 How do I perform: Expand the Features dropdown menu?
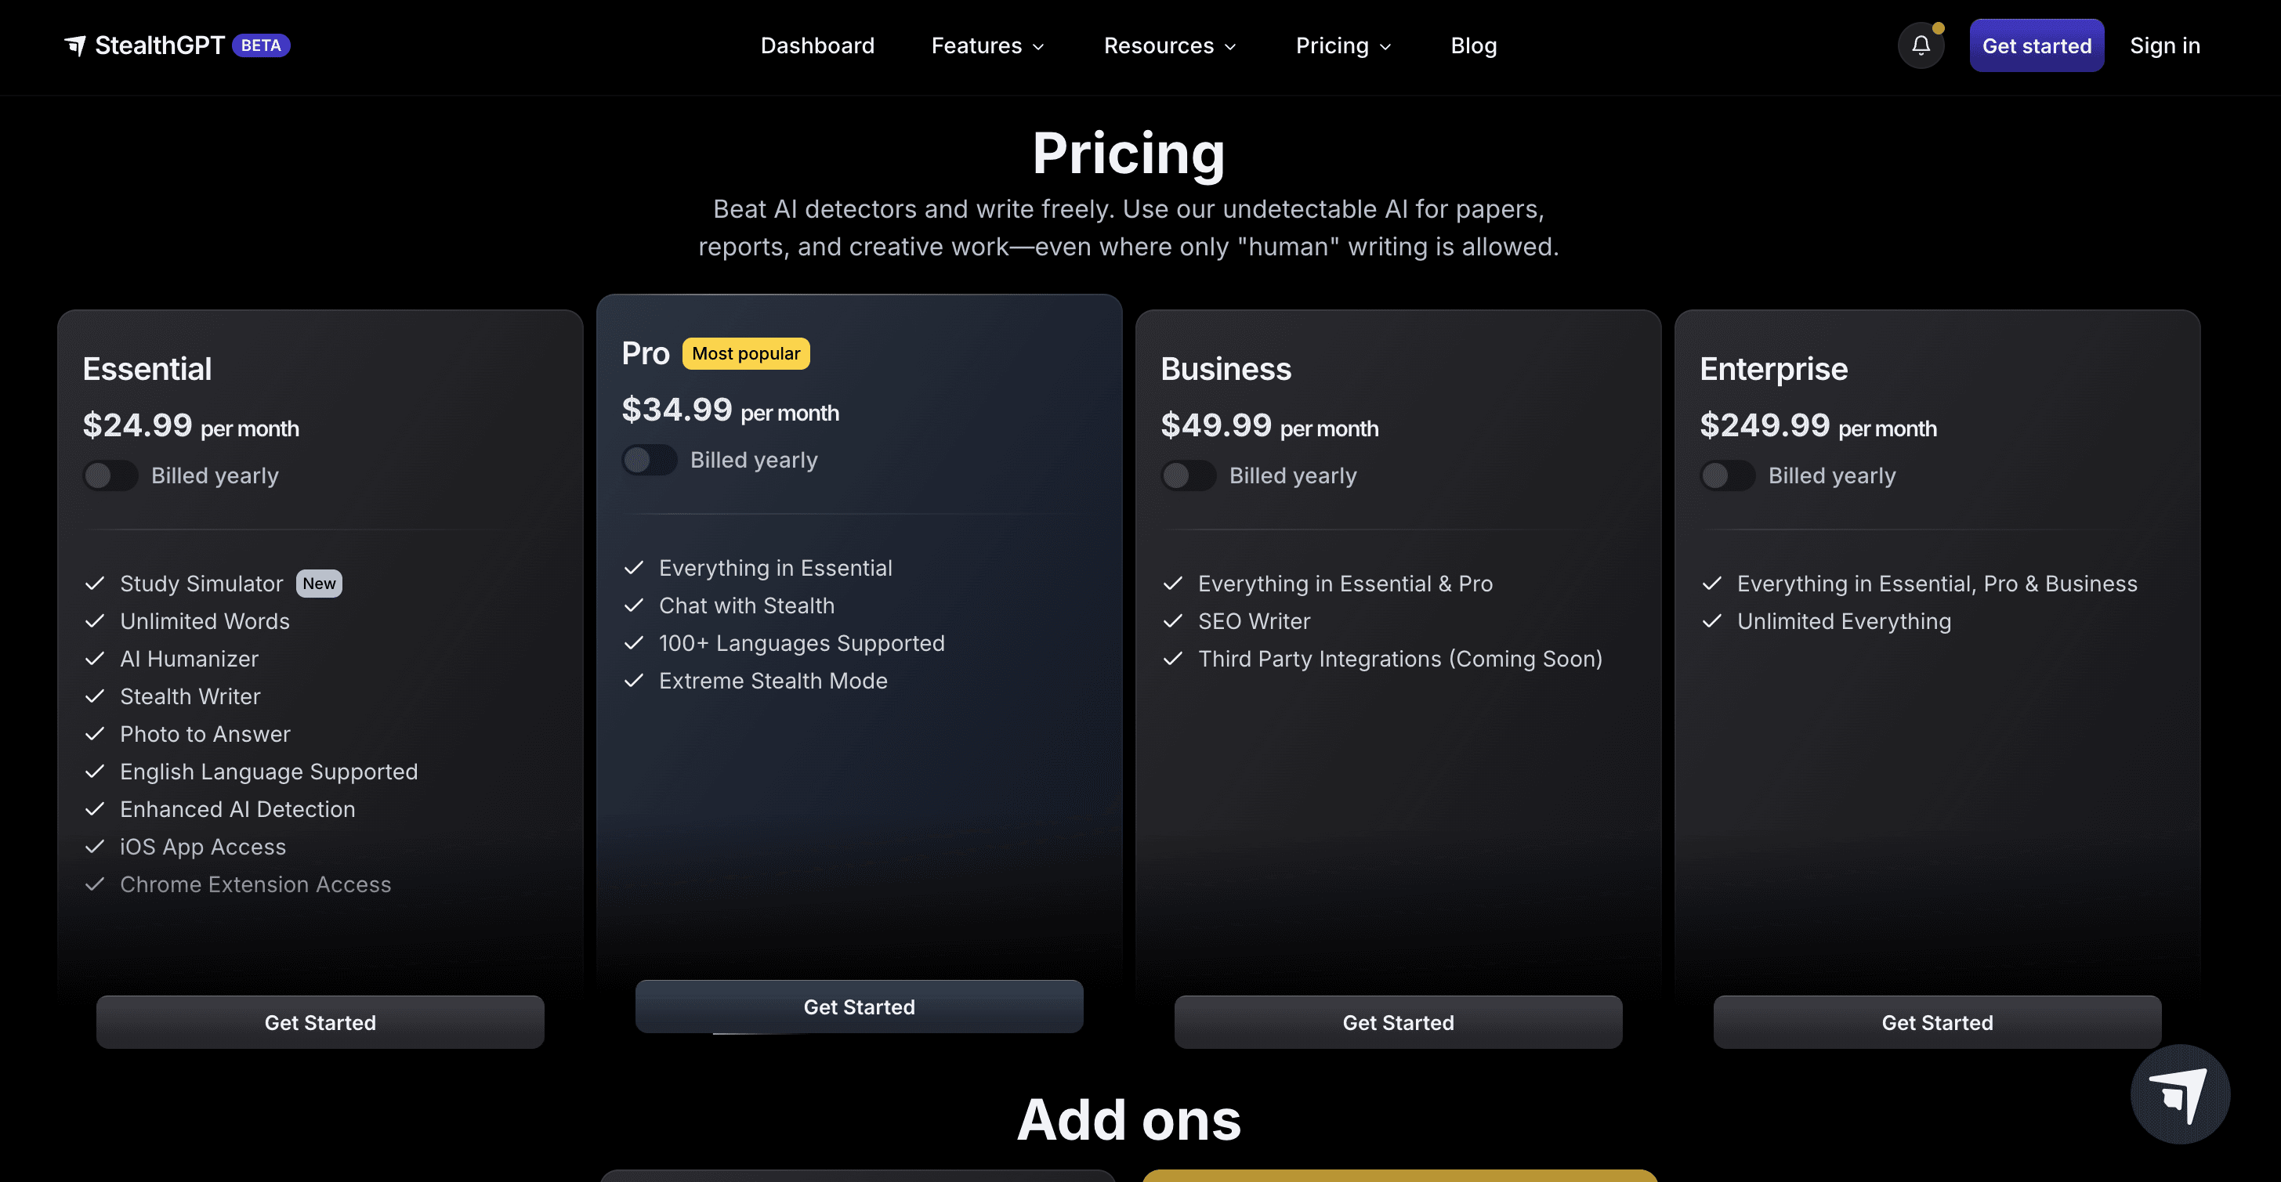tap(987, 45)
